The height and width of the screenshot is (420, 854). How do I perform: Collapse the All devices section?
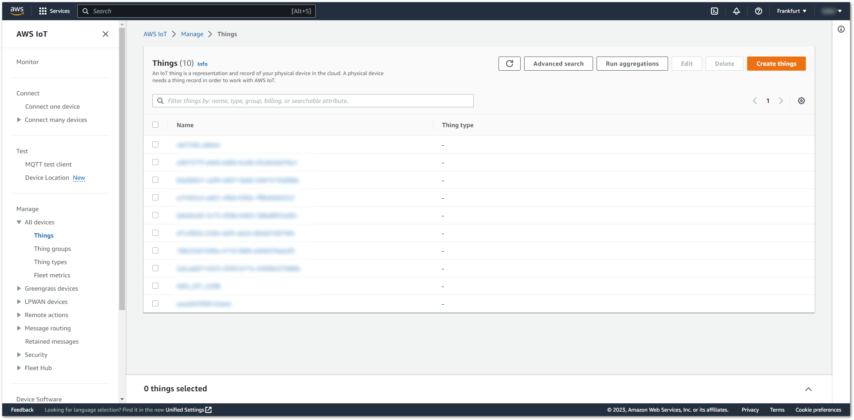(19, 222)
